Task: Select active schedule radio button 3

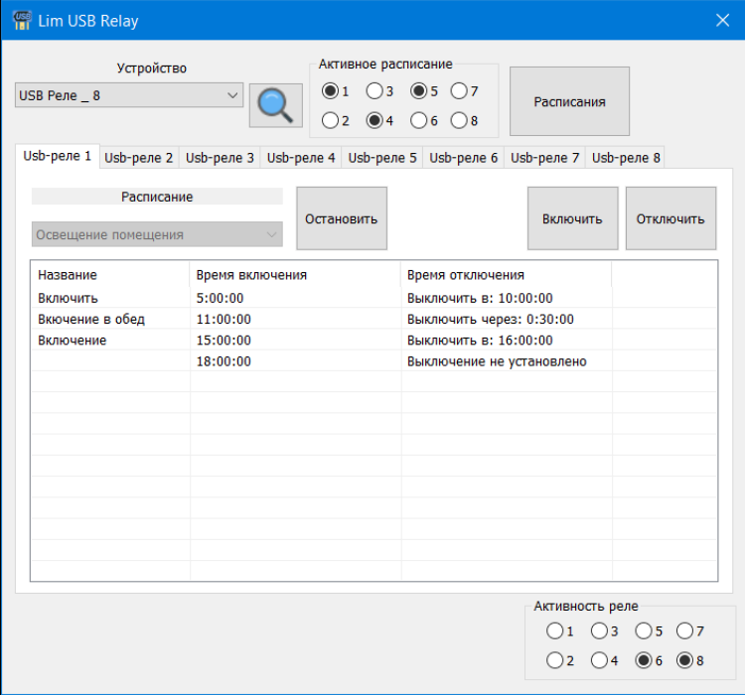Action: coord(374,91)
